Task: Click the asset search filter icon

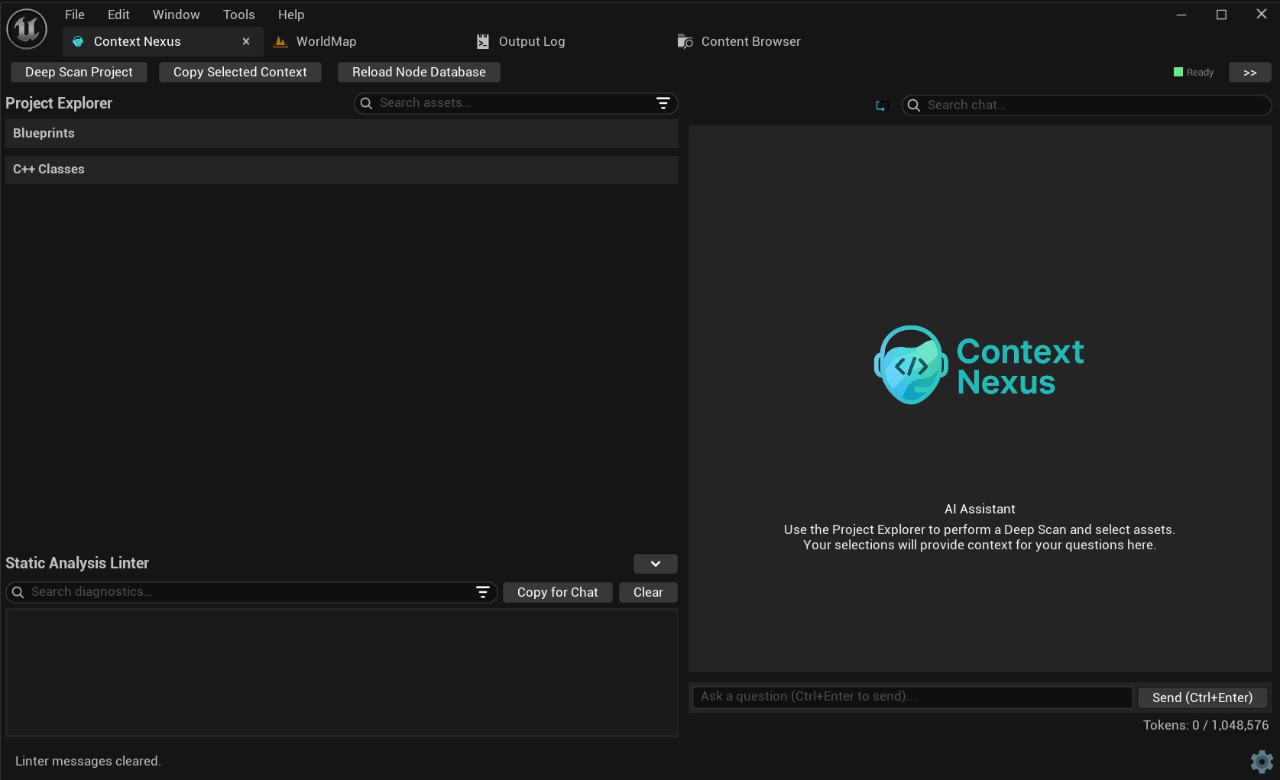Action: click(x=663, y=103)
